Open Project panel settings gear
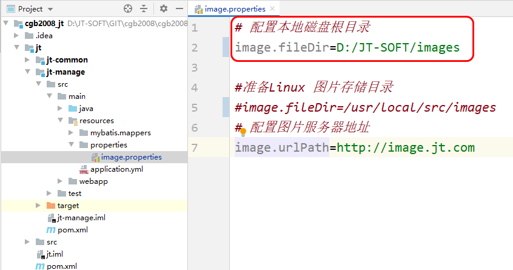Screen dimensions: 513x270 tap(164, 9)
